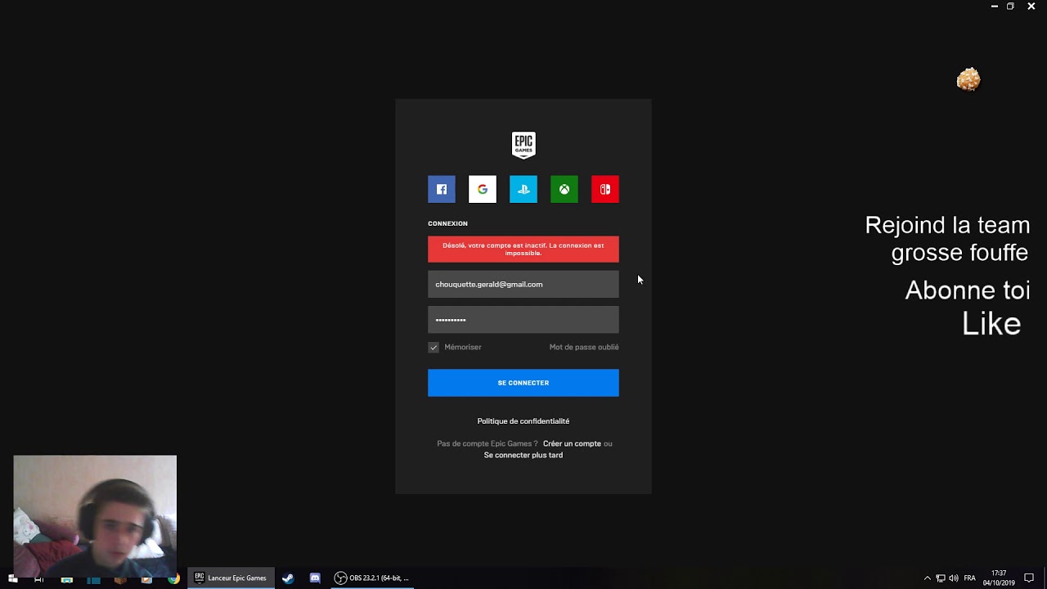Open the Mot de passe oublié link

point(584,347)
